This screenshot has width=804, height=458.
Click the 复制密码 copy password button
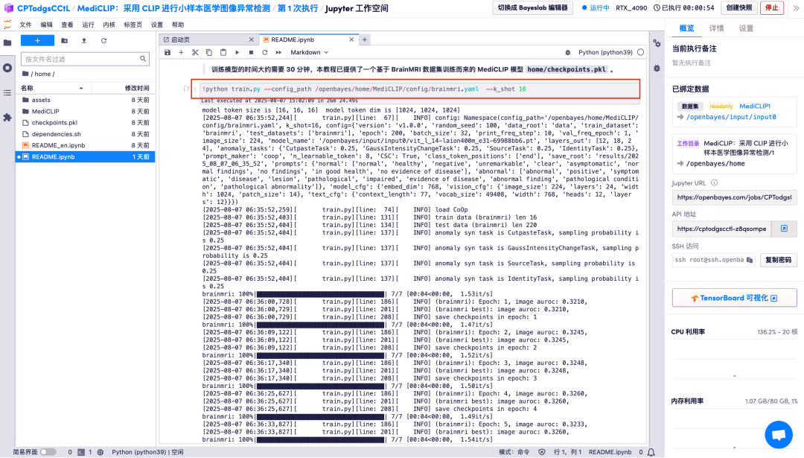tap(778, 260)
